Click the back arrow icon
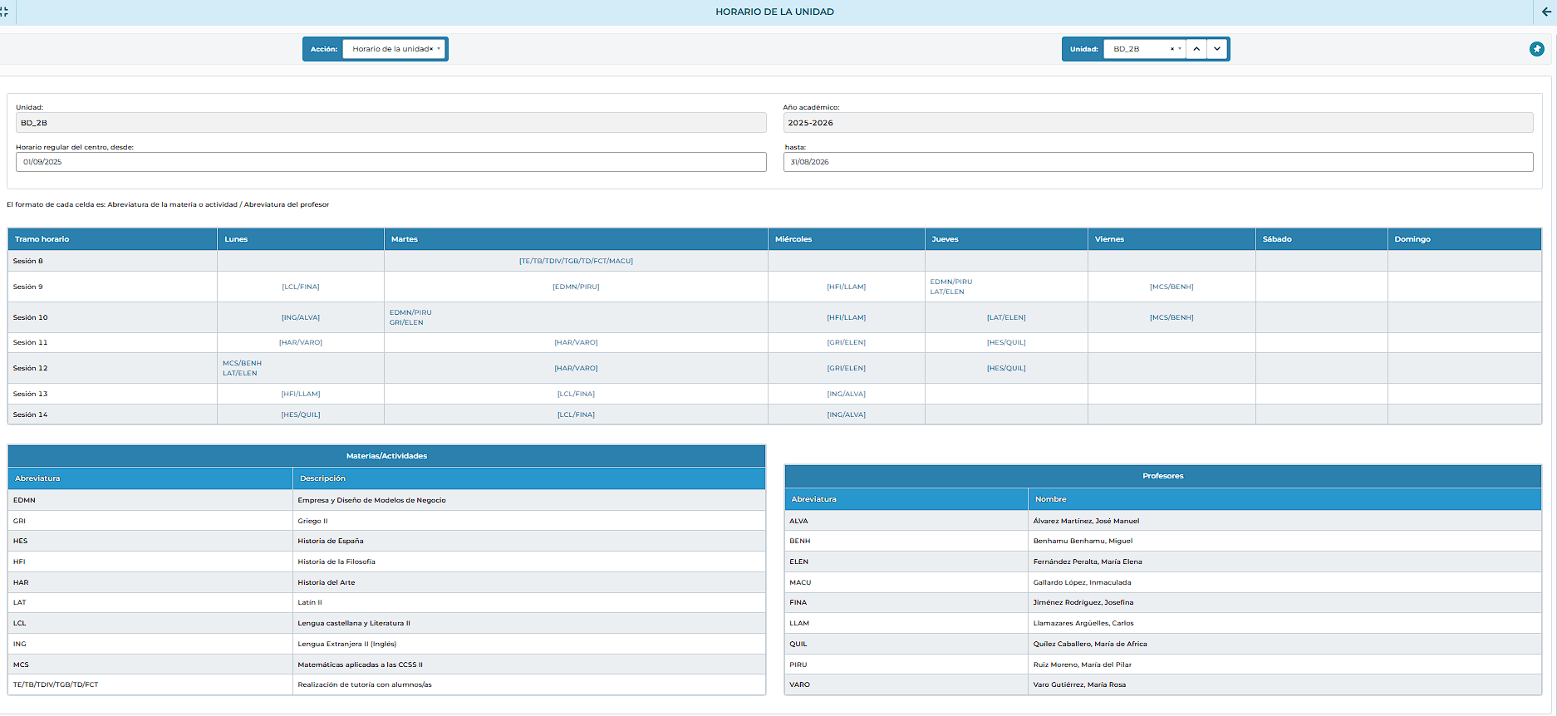Viewport: 1557px width, 716px height. point(1545,12)
